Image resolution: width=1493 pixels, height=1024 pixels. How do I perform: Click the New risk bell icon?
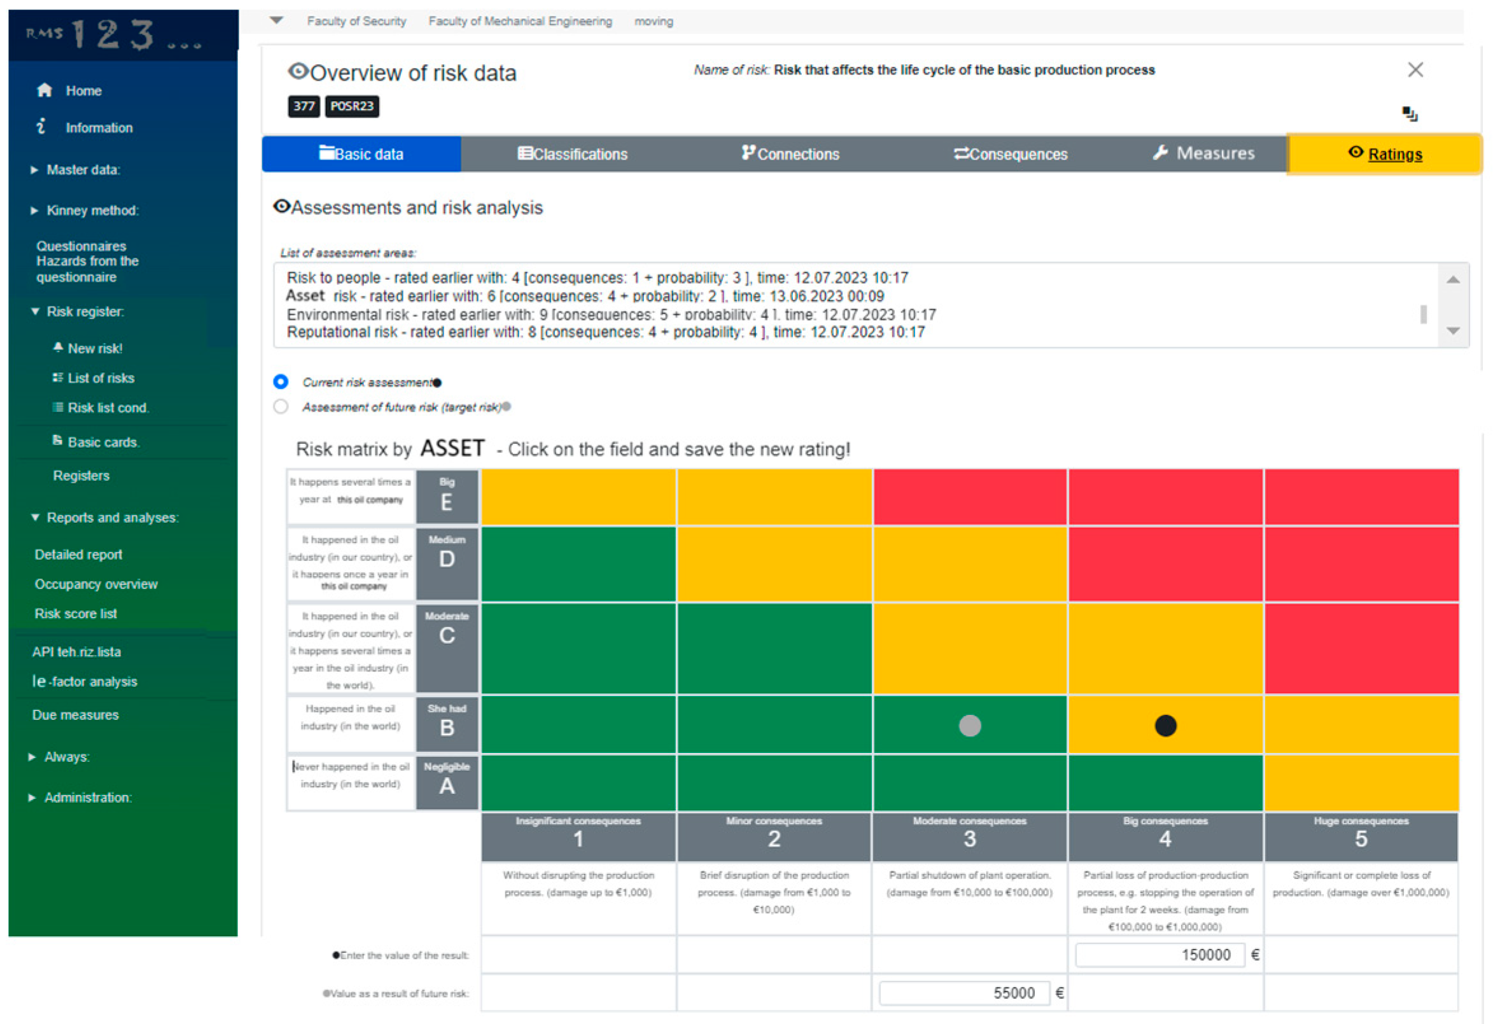point(58,347)
